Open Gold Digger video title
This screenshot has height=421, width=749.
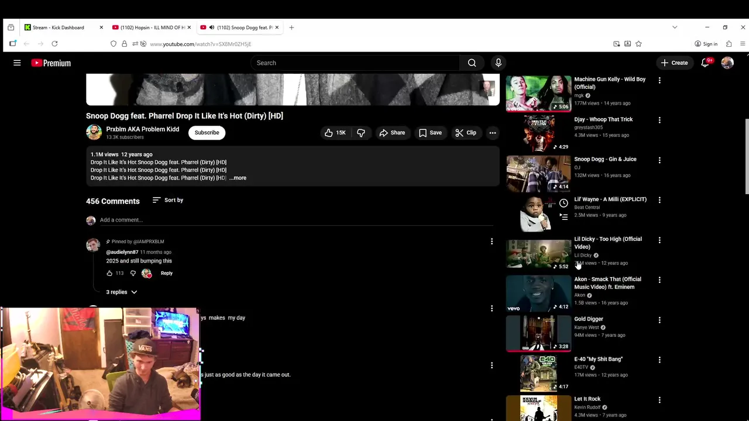pos(589,319)
